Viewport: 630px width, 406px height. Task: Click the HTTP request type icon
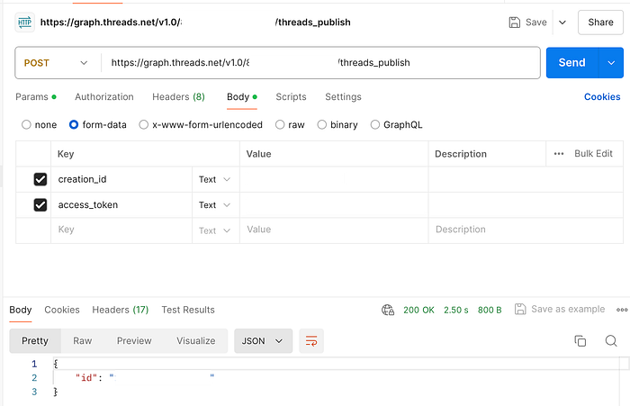tap(24, 23)
